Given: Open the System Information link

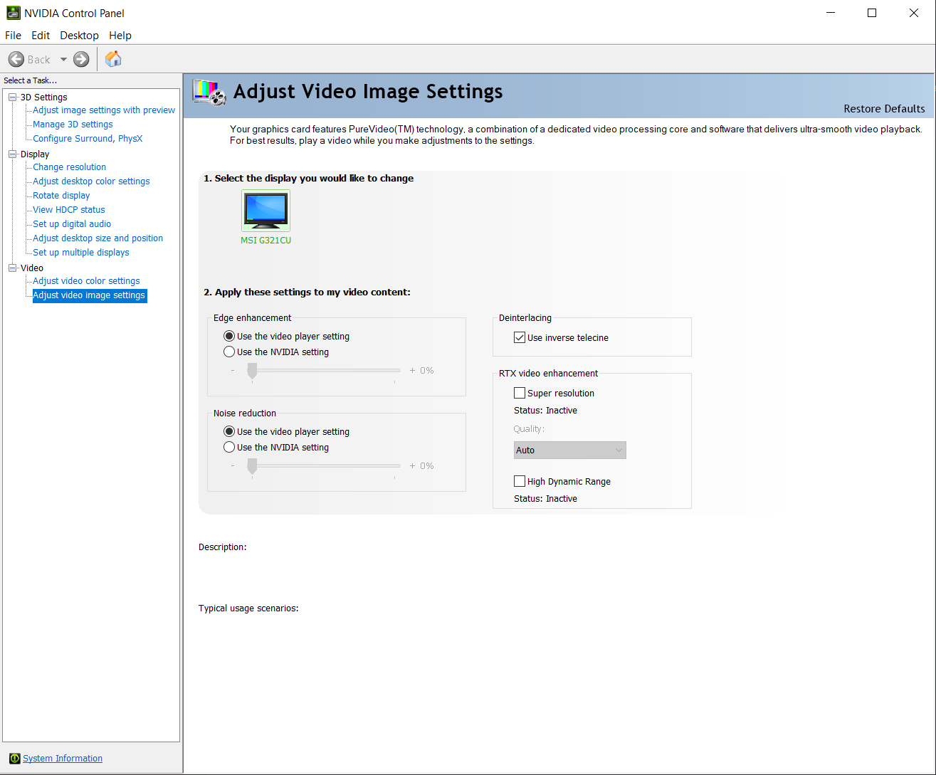Looking at the screenshot, I should click(x=63, y=759).
